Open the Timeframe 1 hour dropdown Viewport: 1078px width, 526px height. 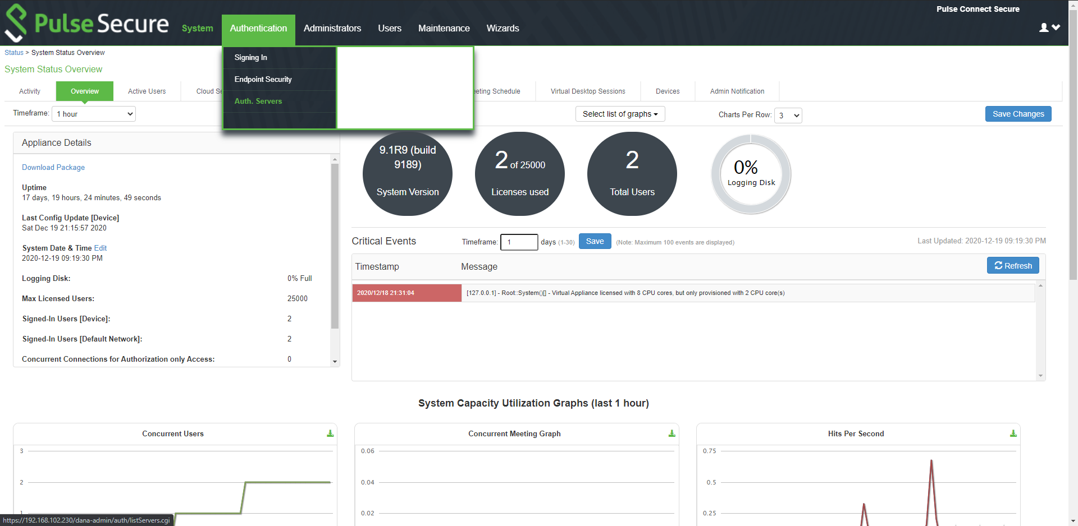94,114
